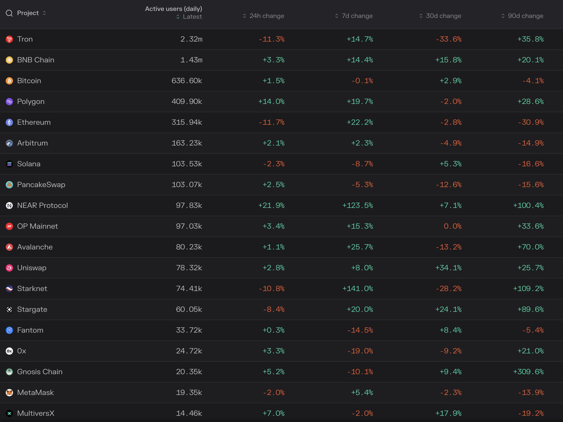563x422 pixels.
Task: Toggle sorting on the Project column
Action: 44,13
